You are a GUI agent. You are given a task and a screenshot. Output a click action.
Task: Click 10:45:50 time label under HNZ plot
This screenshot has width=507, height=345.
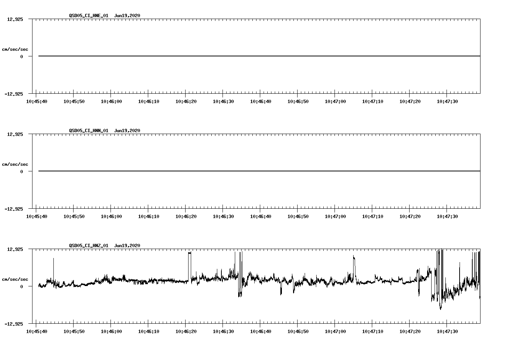click(74, 332)
